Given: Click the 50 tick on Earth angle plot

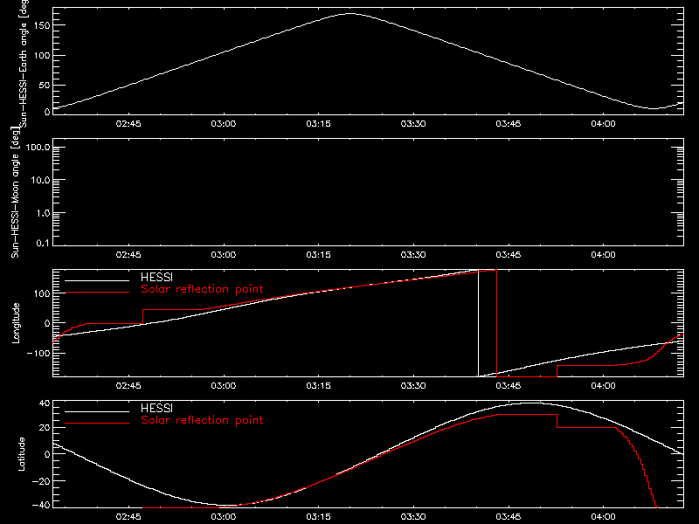Looking at the screenshot, I should coord(45,85).
